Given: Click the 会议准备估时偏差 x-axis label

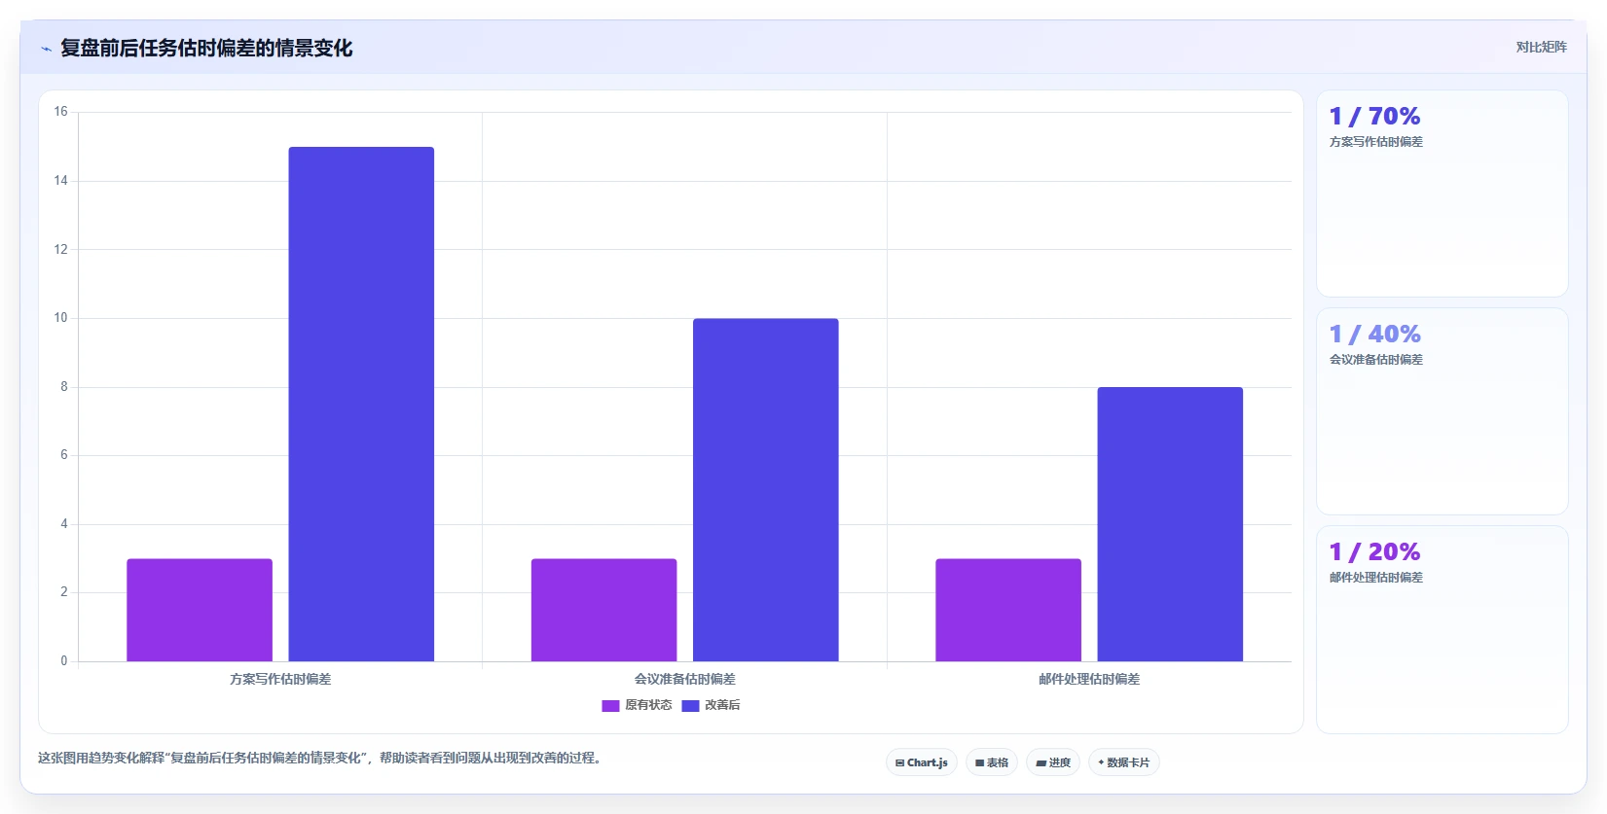Looking at the screenshot, I should coord(685,679).
